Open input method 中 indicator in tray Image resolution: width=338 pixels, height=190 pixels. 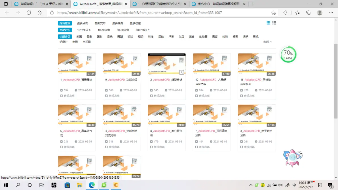click(294, 185)
